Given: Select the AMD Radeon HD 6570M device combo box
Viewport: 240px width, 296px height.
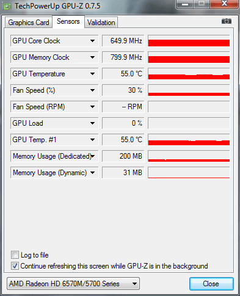Looking at the screenshot, I should (x=73, y=284).
